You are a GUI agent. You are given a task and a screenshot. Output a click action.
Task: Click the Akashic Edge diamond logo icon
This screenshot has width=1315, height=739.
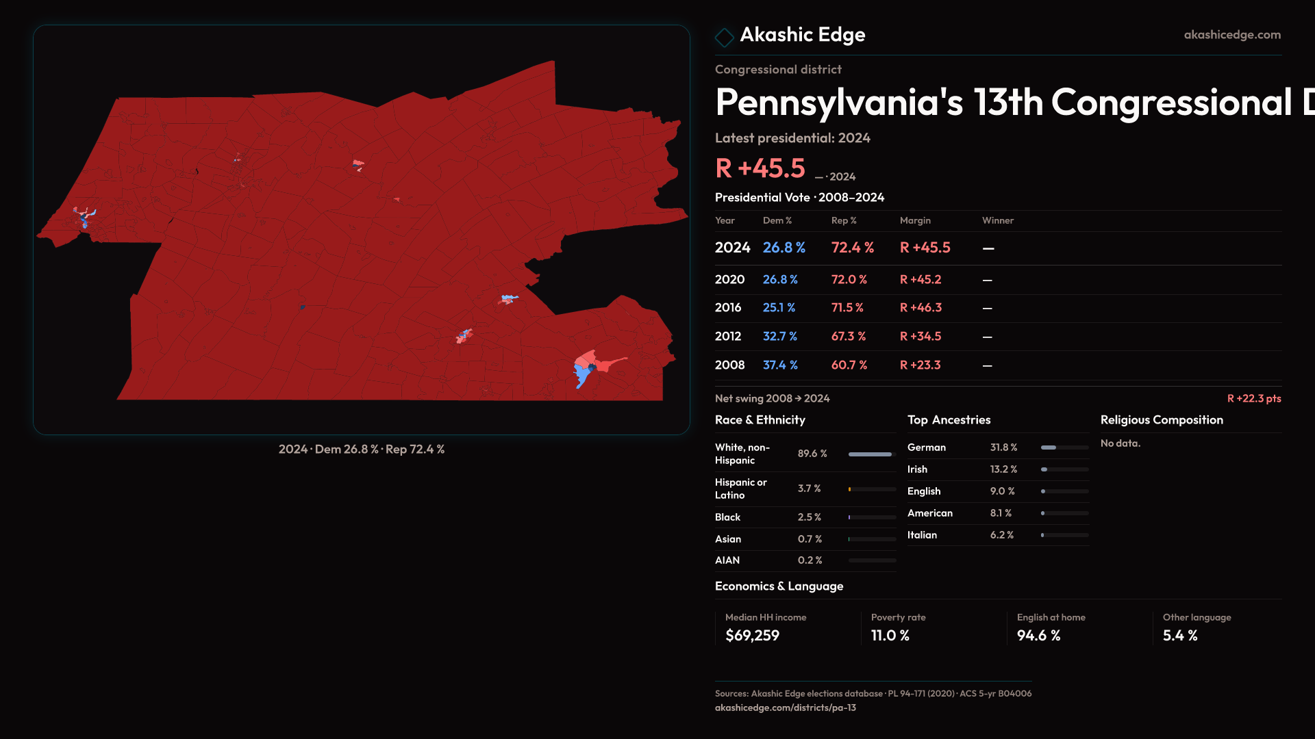(x=724, y=37)
